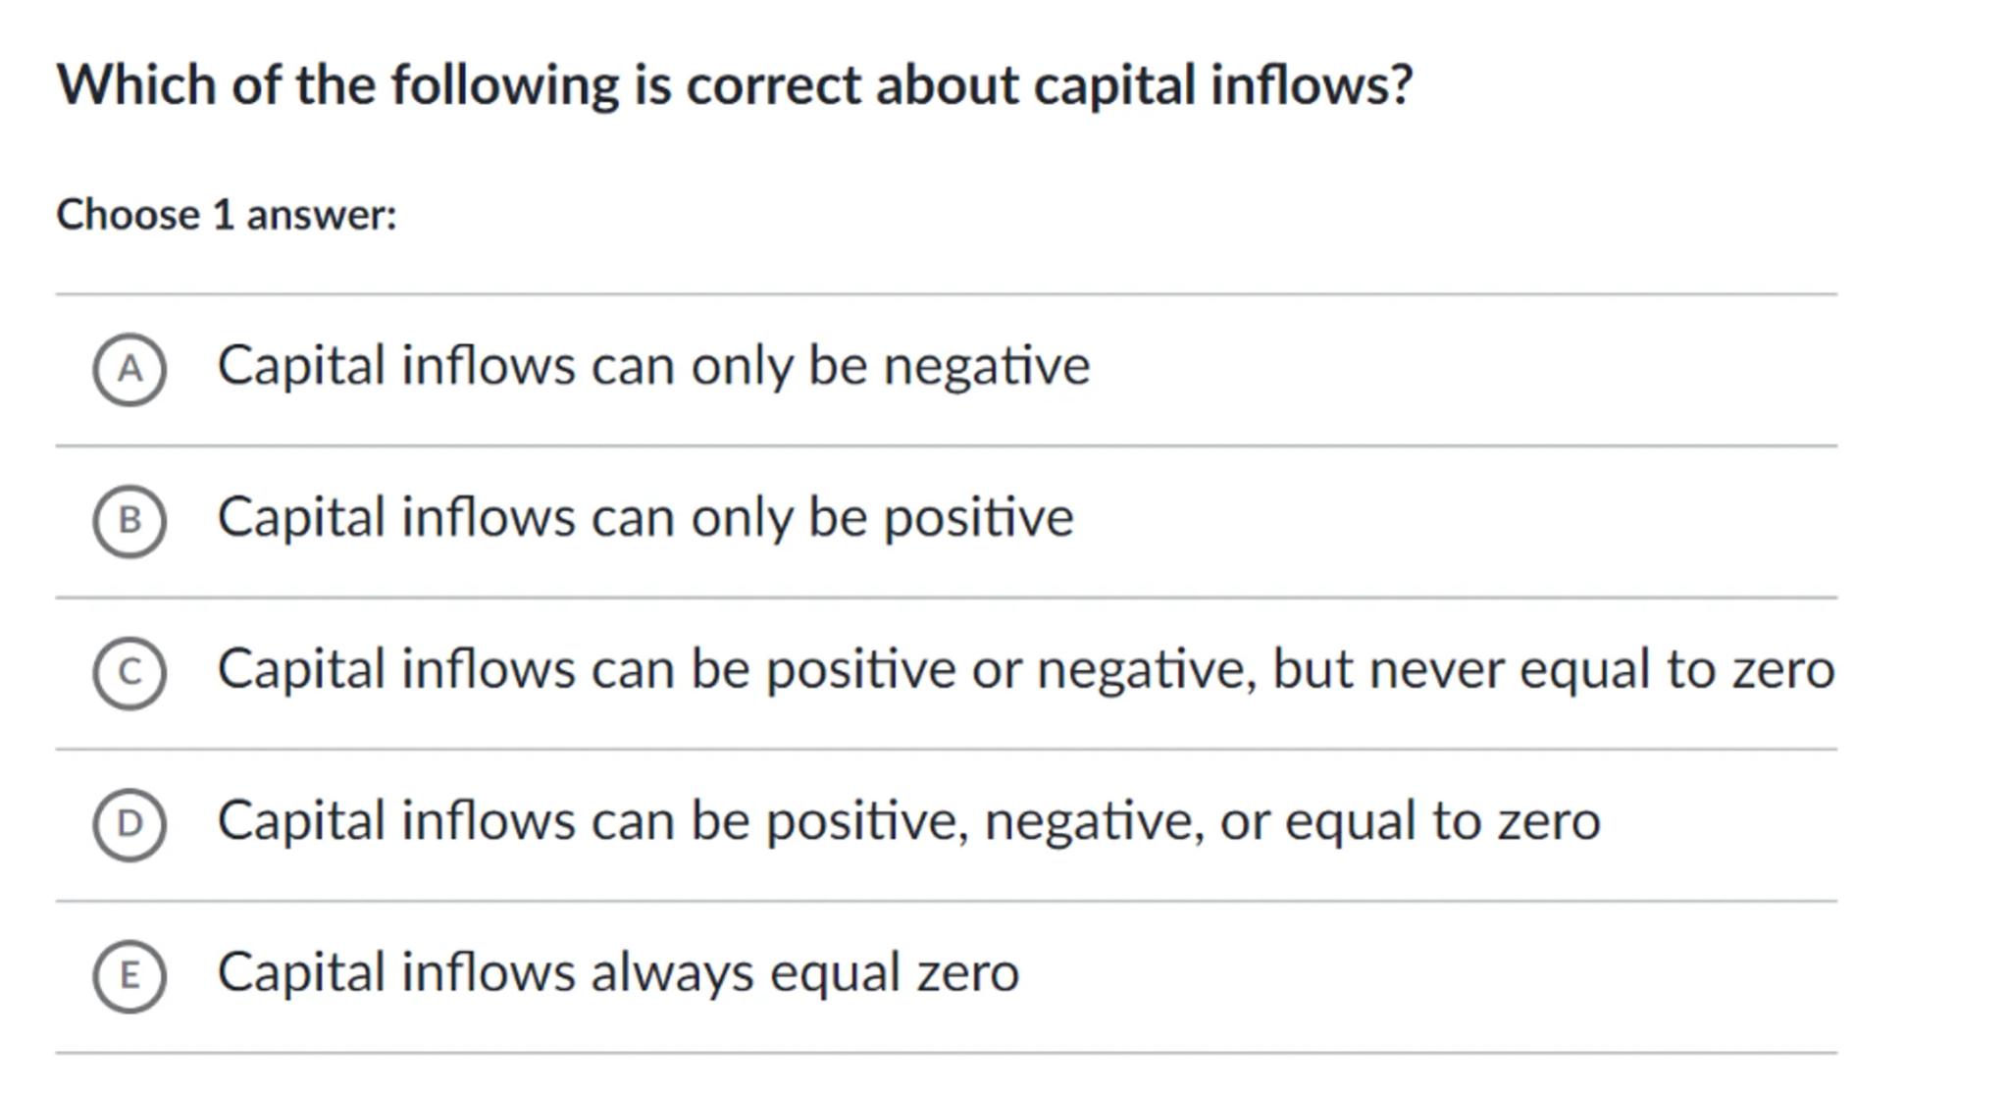The width and height of the screenshot is (2009, 1094).
Task: Pick answer text ending 'but never equal to zero'
Action: click(x=1025, y=670)
